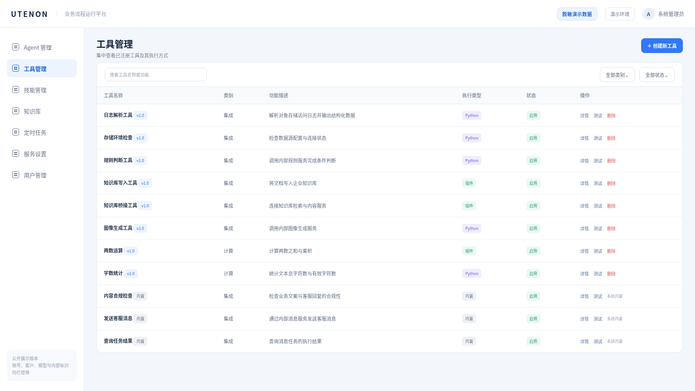Navigate to 定时任务 menu item
This screenshot has height=391, width=695.
point(42,132)
